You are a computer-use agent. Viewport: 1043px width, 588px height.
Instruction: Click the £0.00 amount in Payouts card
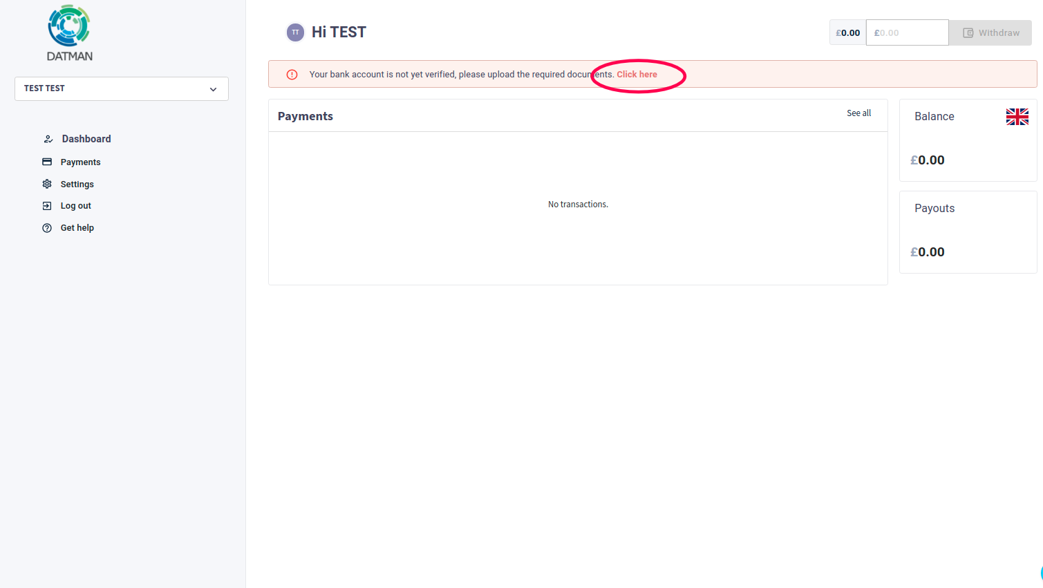pyautogui.click(x=927, y=252)
